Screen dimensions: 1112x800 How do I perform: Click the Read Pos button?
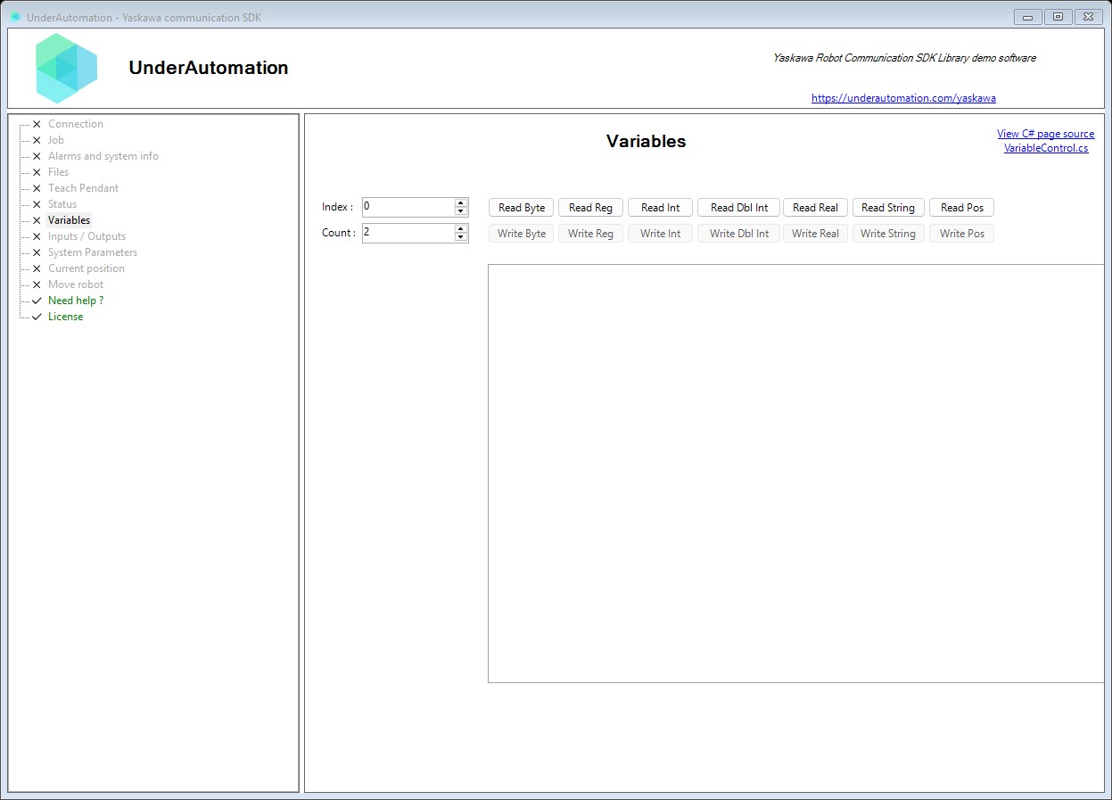point(962,208)
